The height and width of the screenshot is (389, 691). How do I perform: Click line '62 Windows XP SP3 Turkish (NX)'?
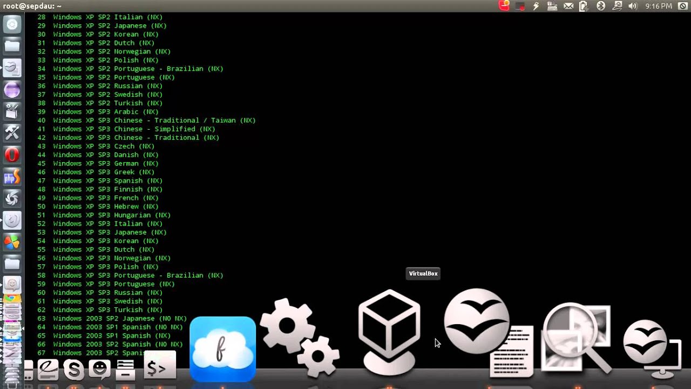[100, 310]
